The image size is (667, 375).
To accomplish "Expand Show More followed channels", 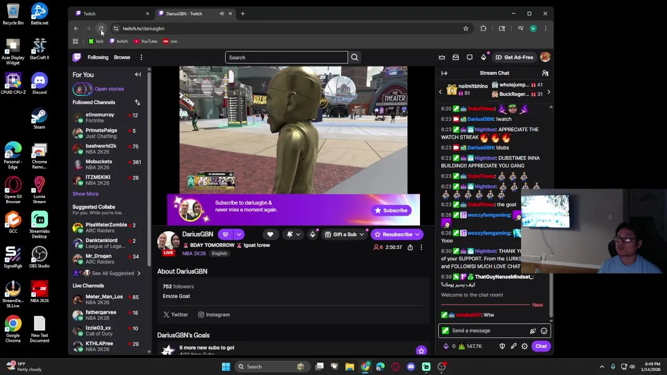I will click(x=85, y=194).
